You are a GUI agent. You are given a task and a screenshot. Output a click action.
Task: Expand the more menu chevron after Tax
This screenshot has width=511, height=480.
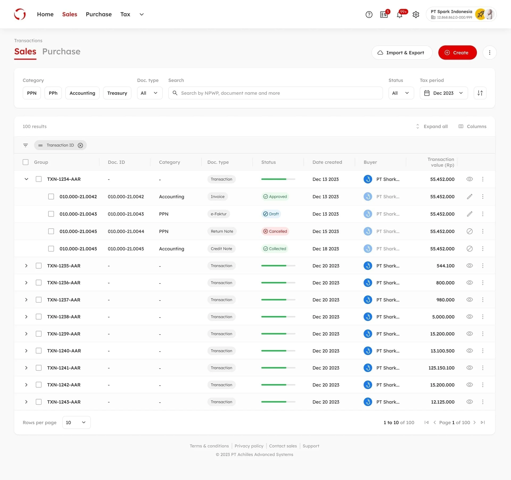[x=142, y=14]
